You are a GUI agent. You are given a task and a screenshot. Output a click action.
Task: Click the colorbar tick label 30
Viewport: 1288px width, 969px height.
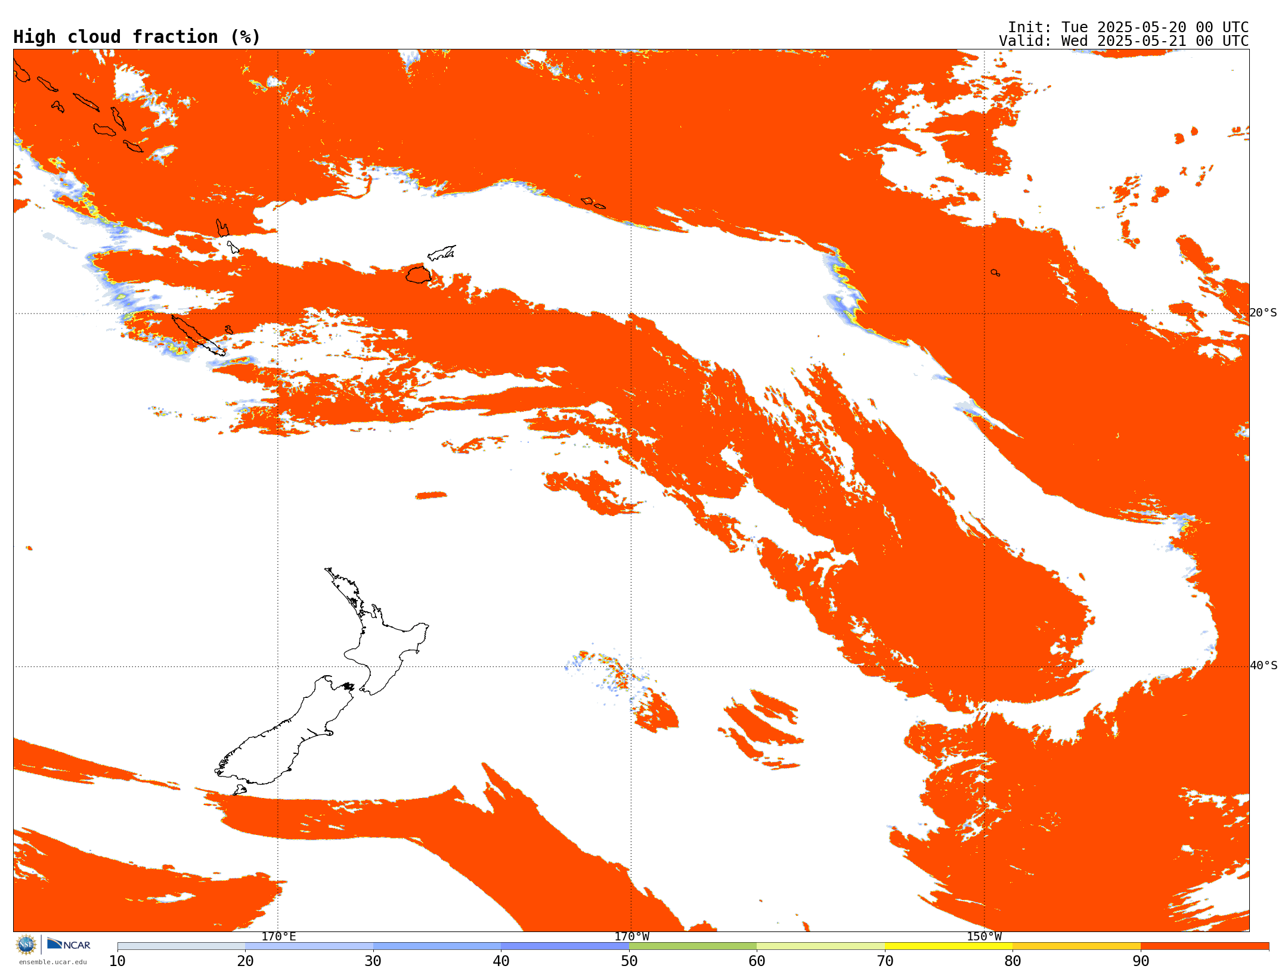tap(373, 961)
